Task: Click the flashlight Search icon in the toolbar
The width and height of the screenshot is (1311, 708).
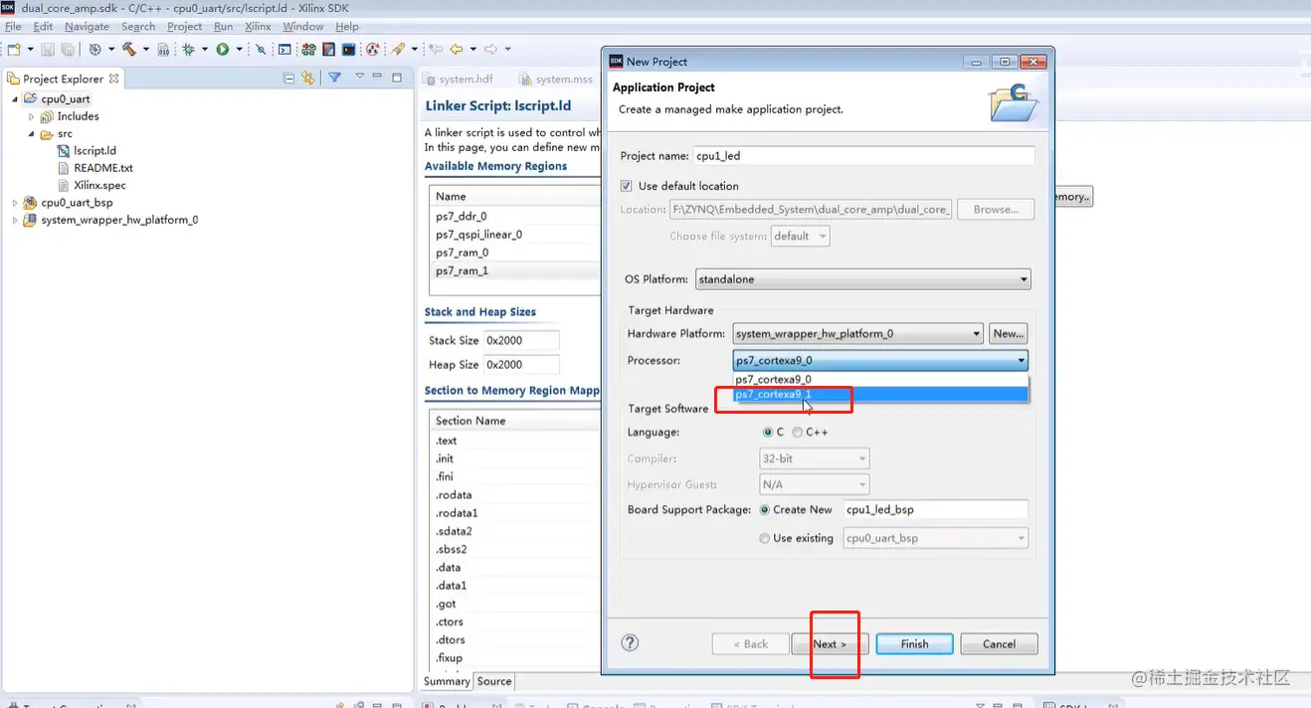Action: click(398, 49)
